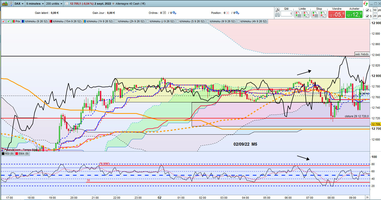381x200 pixels.
Task: Click the first Stop order icon
Action: pos(315,14)
